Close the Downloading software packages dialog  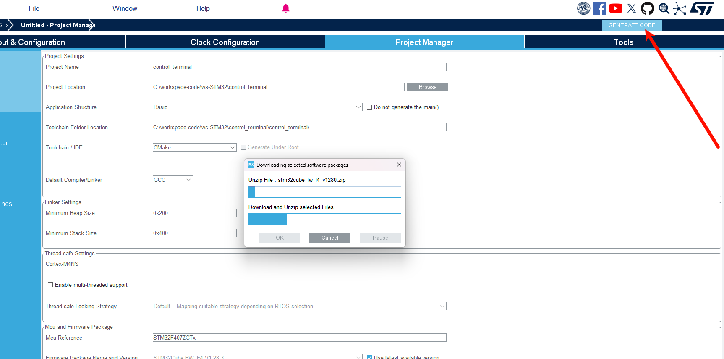[x=399, y=165]
